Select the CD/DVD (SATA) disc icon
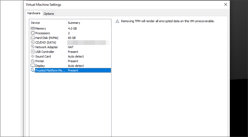 (33, 42)
